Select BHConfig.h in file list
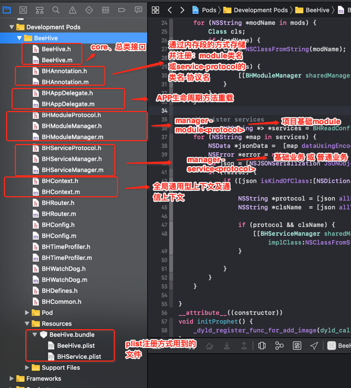Screen dimensions: 351x388 (x=54, y=225)
